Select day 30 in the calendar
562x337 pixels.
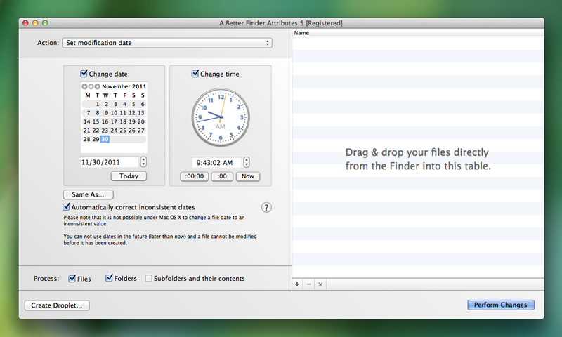[x=105, y=139]
